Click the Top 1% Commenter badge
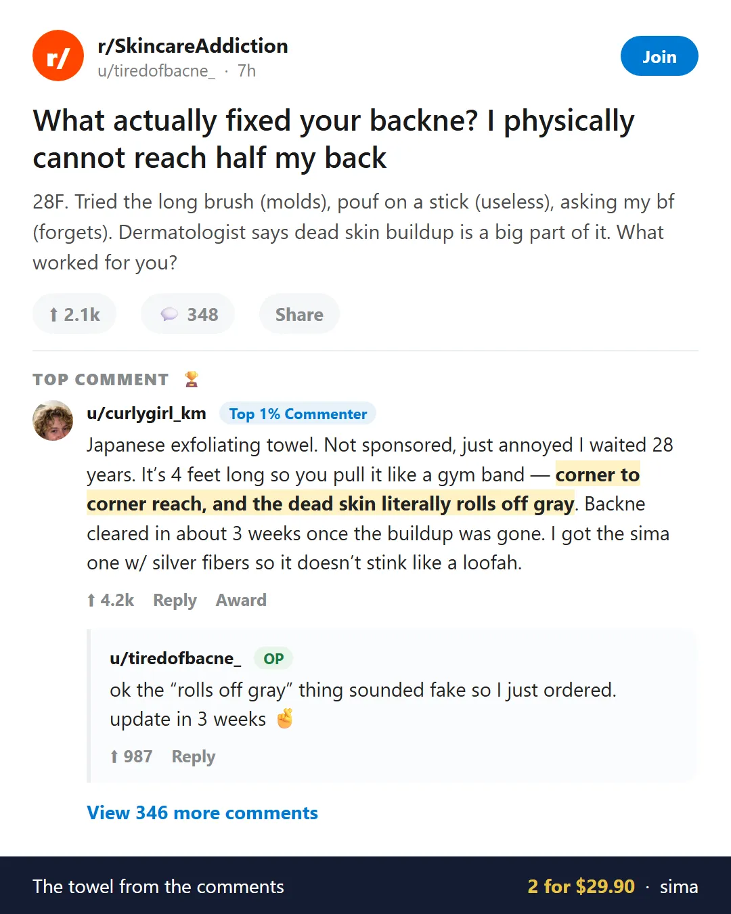 pyautogui.click(x=298, y=414)
